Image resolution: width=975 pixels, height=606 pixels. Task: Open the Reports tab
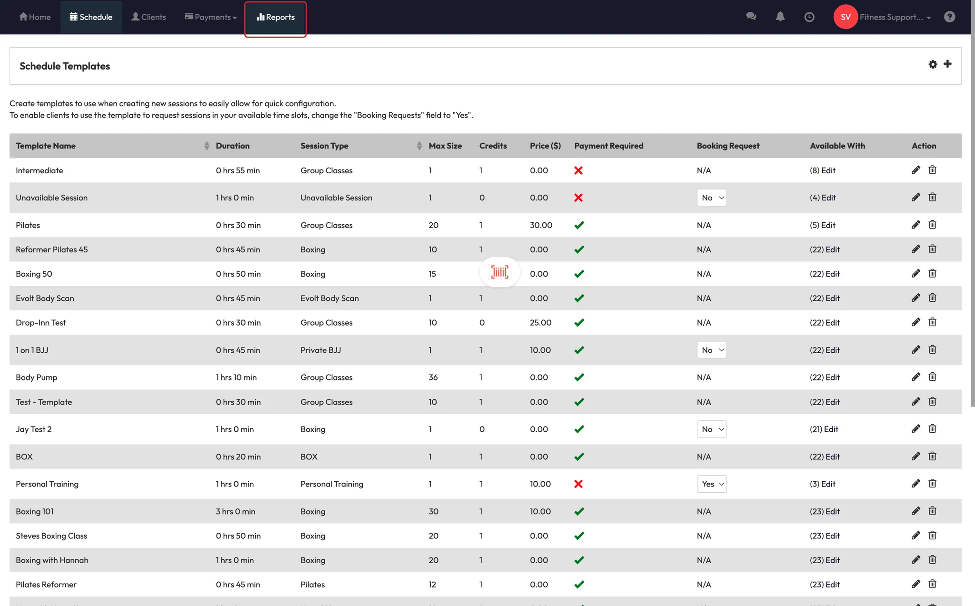(x=276, y=17)
